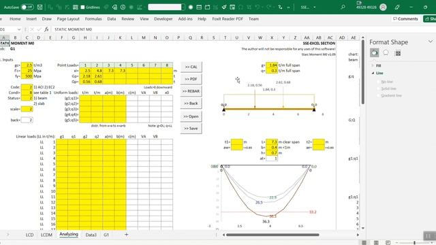Select Size & Properties icon in Format Shape
This screenshot has width=436, height=245.
coord(398,53)
